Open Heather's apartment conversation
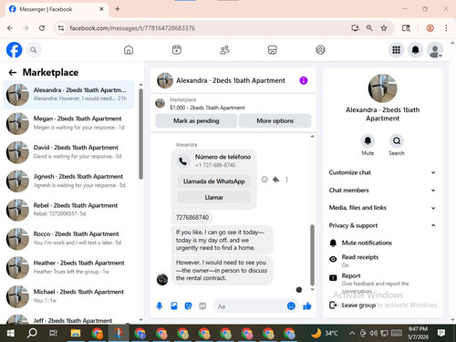Screen dimensions: 456x342 (x=68, y=267)
